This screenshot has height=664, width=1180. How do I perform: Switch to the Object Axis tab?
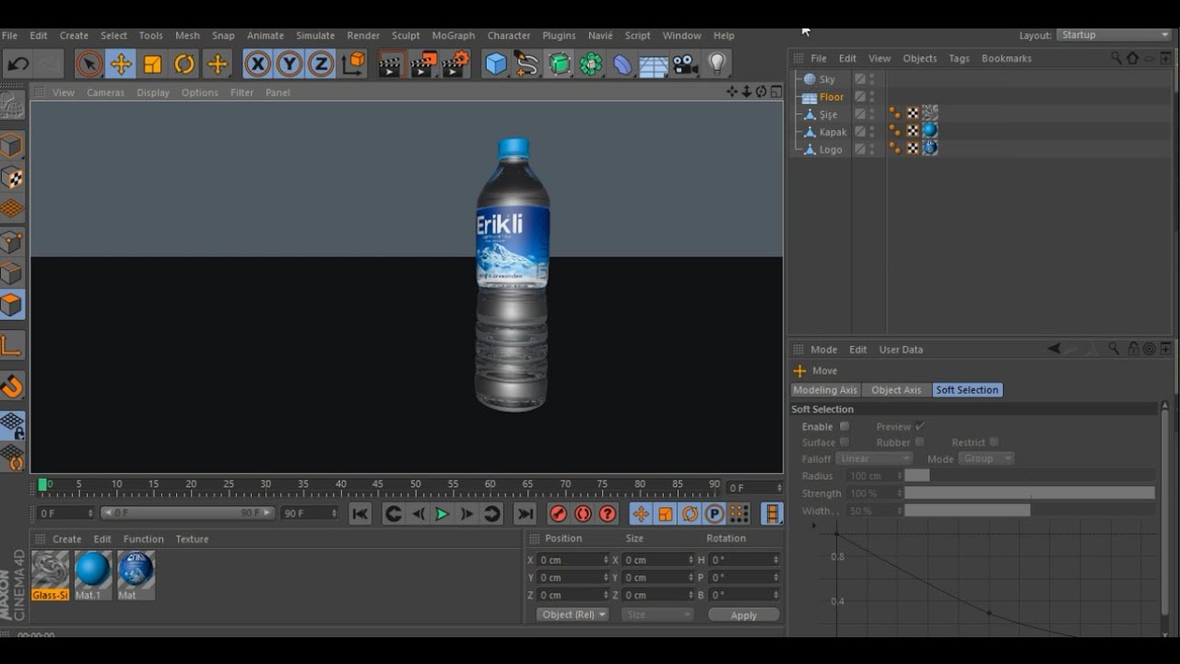click(x=896, y=390)
